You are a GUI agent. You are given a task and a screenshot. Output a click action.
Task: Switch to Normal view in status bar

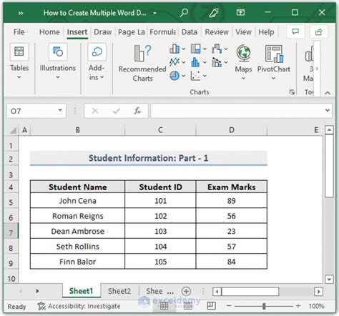[164, 306]
